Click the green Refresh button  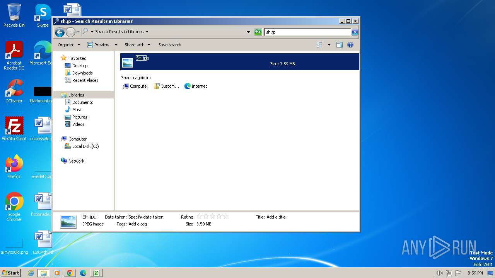258,32
